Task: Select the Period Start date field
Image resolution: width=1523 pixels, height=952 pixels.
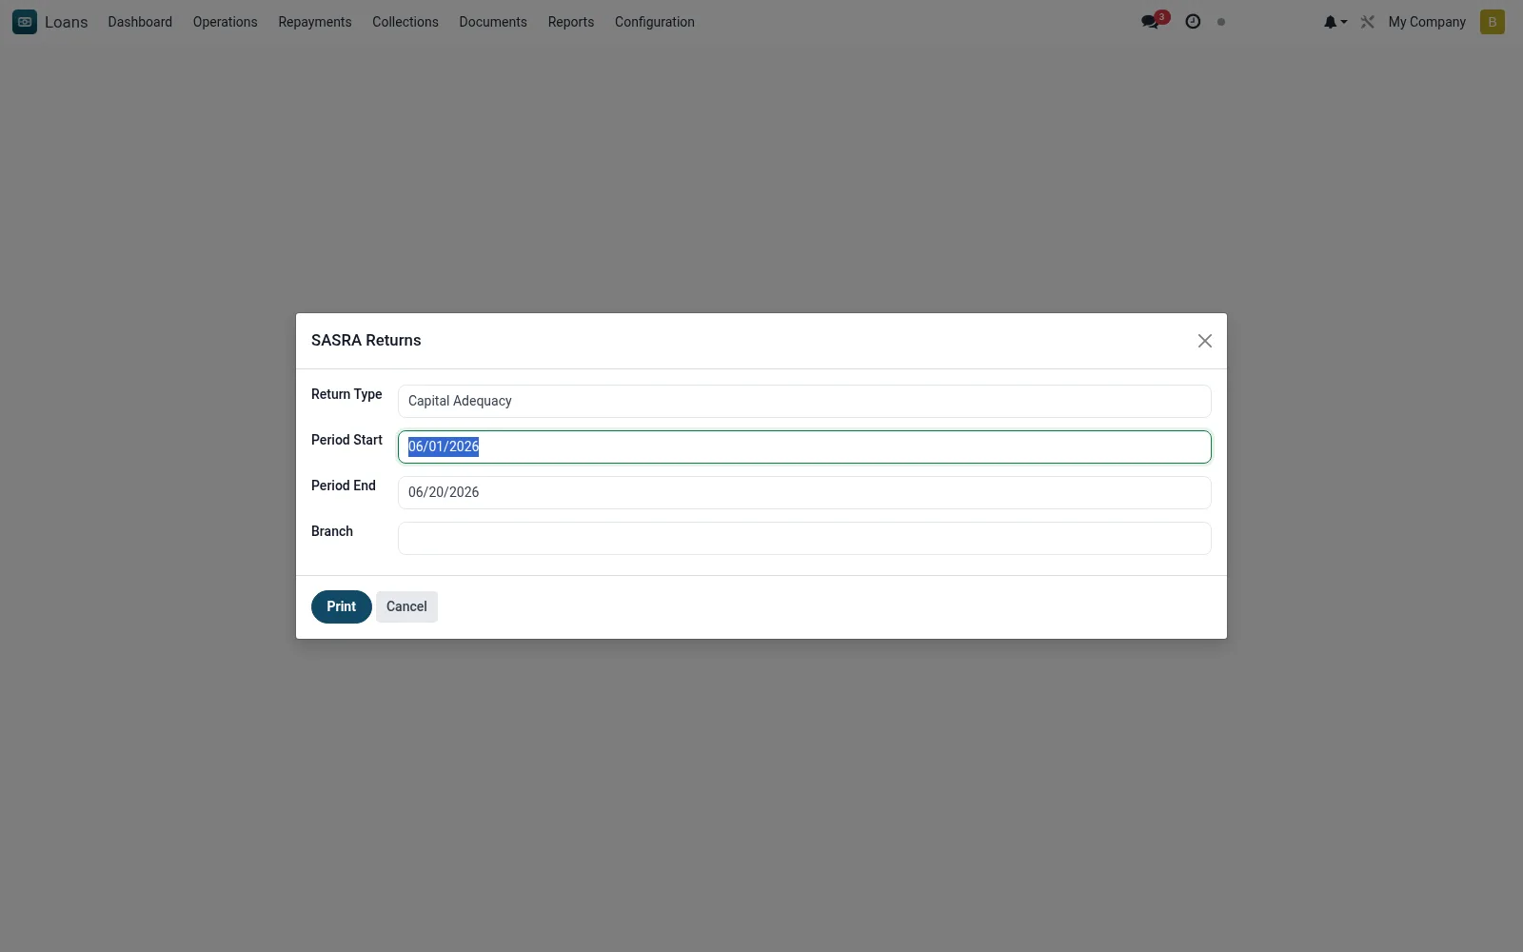Action: (x=804, y=446)
